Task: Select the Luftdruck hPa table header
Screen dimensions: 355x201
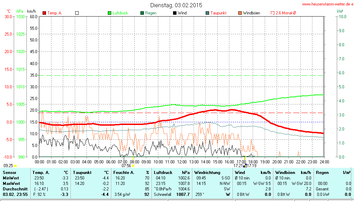Action: [172, 173]
